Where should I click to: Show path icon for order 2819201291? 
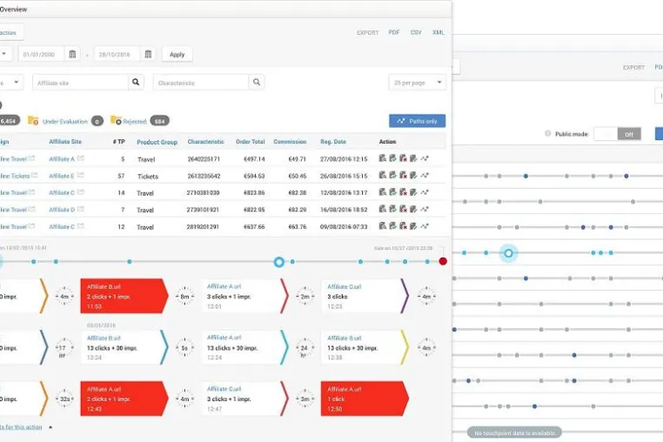425,226
